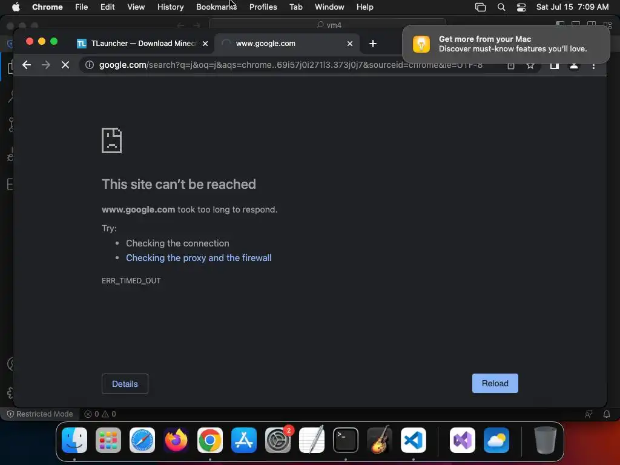Open the Chrome three-dot menu

pyautogui.click(x=593, y=65)
